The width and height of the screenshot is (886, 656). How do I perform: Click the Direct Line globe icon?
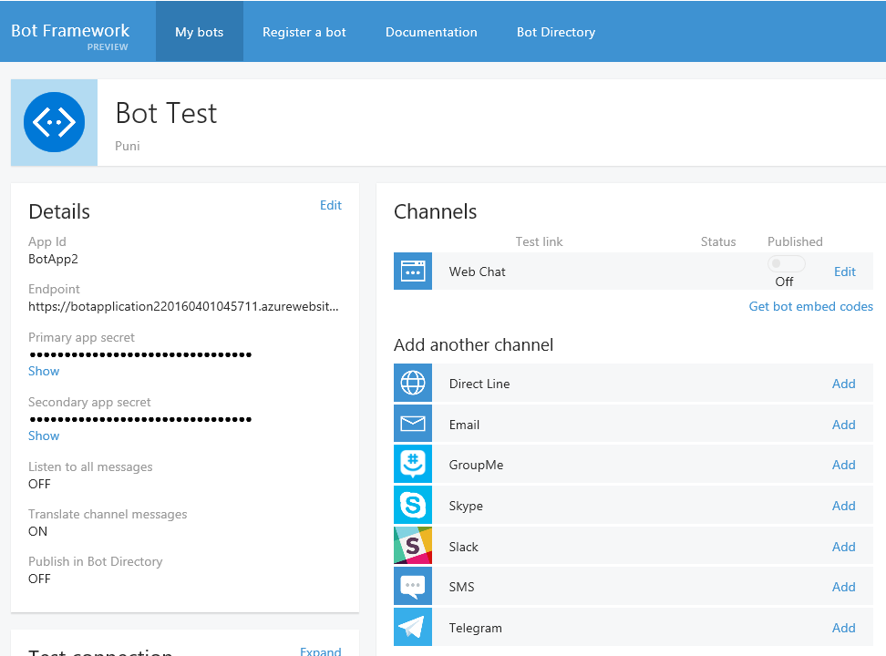[413, 383]
